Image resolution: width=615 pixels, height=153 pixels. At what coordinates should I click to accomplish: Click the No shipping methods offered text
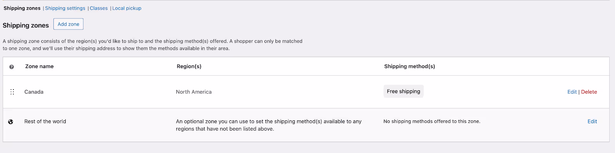[432, 121]
